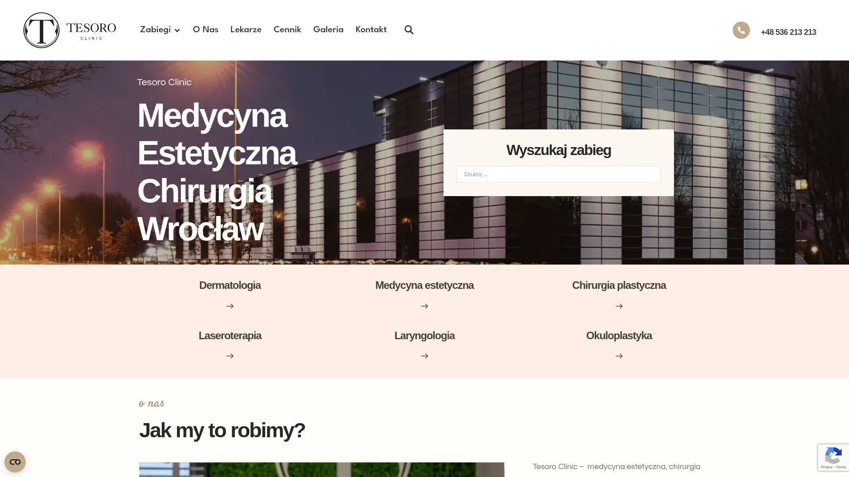
Task: Open Chirurgia plastyczna via its arrow
Action: pos(619,306)
